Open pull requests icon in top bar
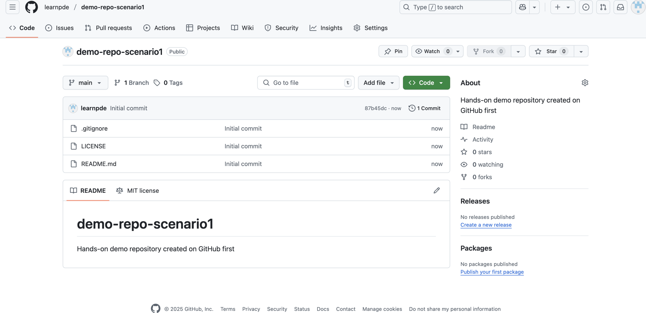 pos(603,7)
